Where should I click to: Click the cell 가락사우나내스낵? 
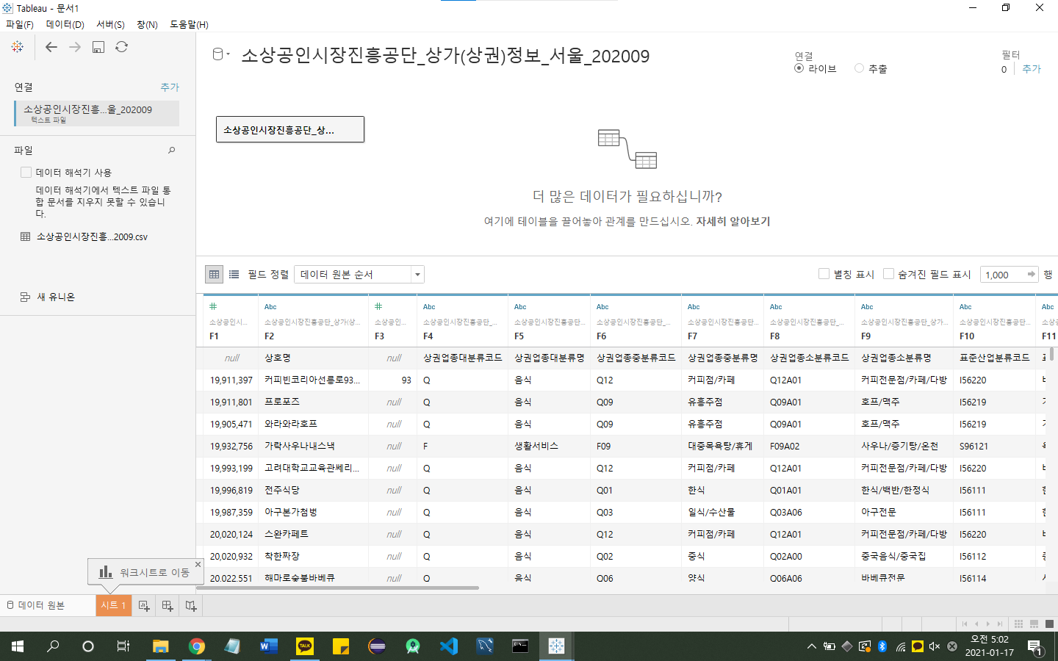pyautogui.click(x=313, y=446)
